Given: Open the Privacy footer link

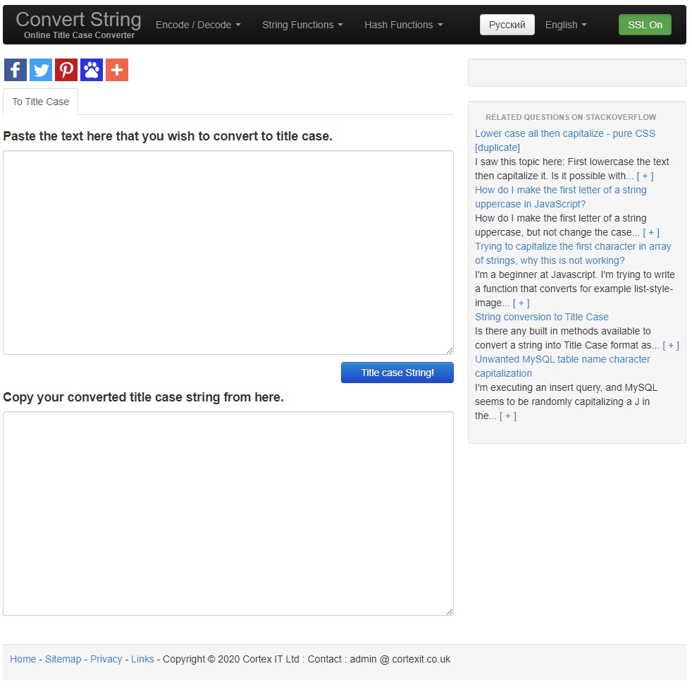Looking at the screenshot, I should tap(106, 659).
